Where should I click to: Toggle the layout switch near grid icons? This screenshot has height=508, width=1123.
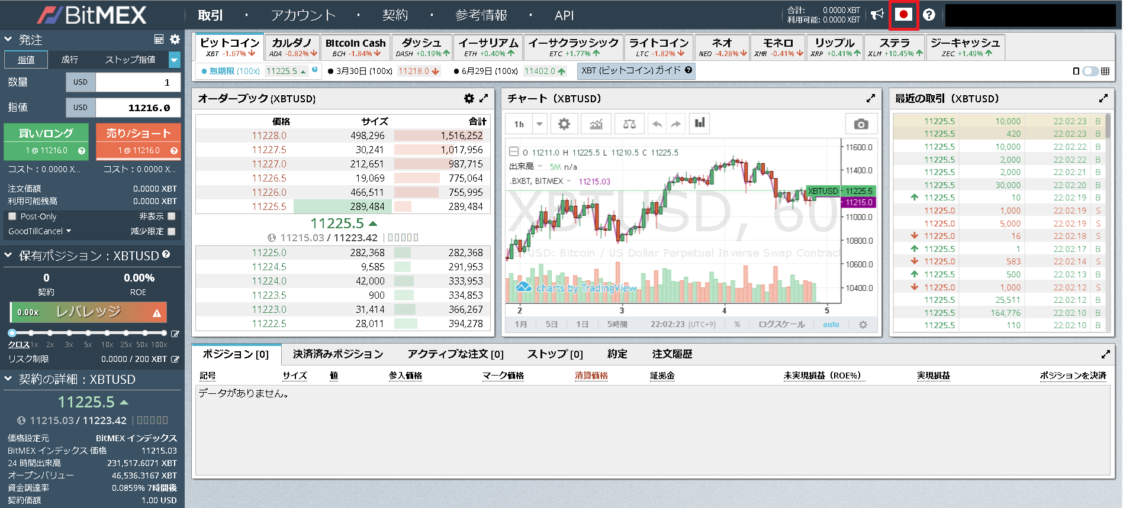tap(1090, 71)
